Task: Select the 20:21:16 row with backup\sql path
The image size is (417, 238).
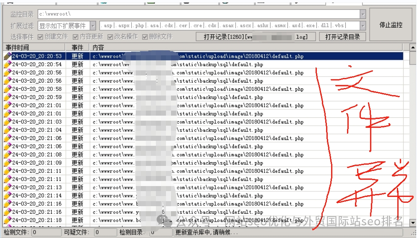Action: click(x=203, y=212)
